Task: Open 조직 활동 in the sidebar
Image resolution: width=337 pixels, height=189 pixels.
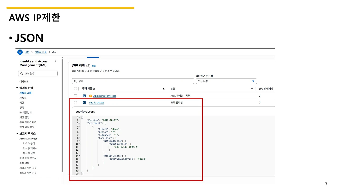Action: tap(24, 163)
